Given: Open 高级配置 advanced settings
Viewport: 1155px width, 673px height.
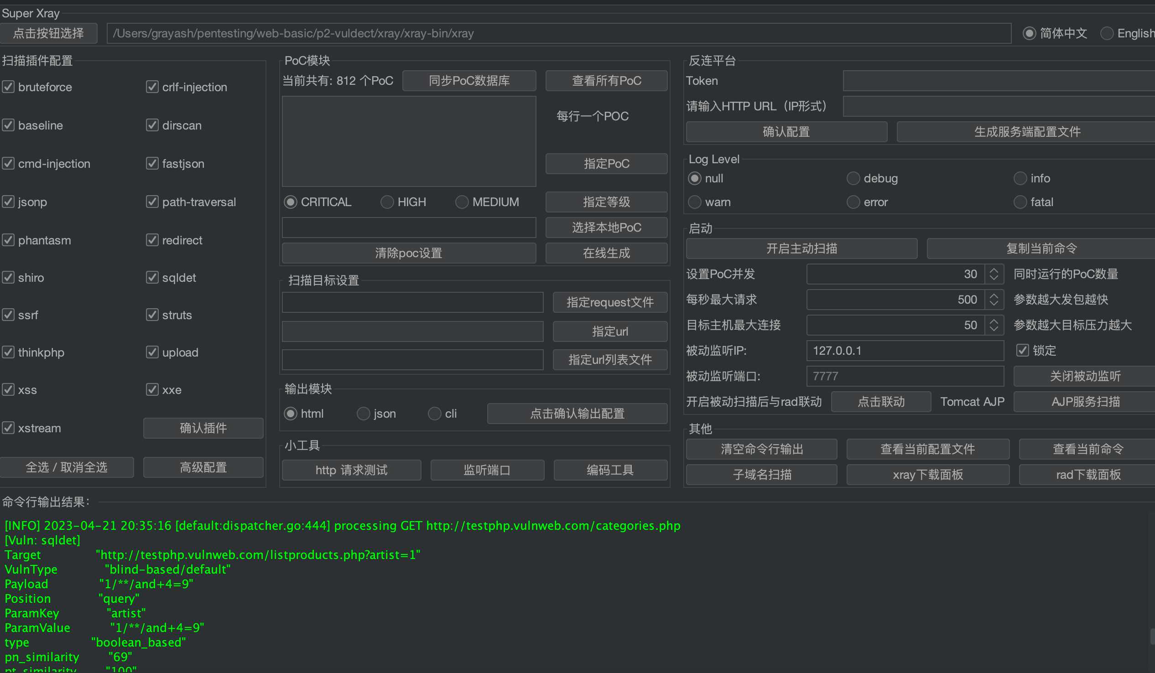Looking at the screenshot, I should click(203, 467).
